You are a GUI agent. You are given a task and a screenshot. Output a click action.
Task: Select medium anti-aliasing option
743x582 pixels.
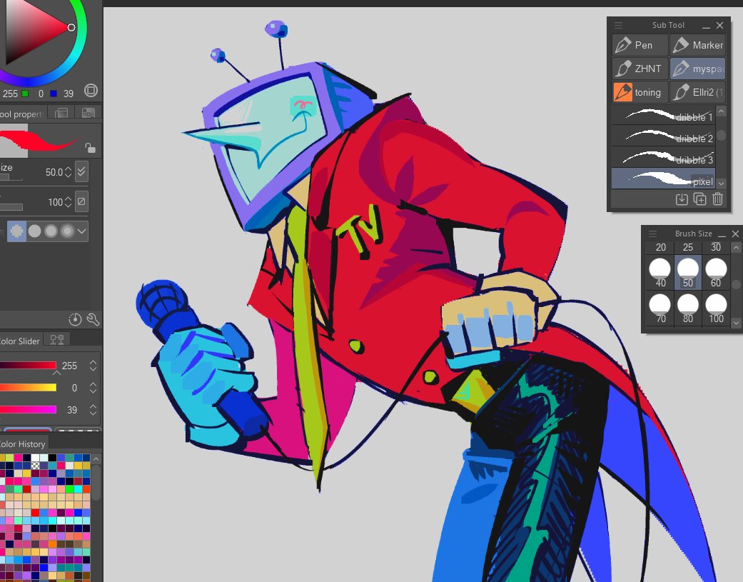(x=51, y=231)
